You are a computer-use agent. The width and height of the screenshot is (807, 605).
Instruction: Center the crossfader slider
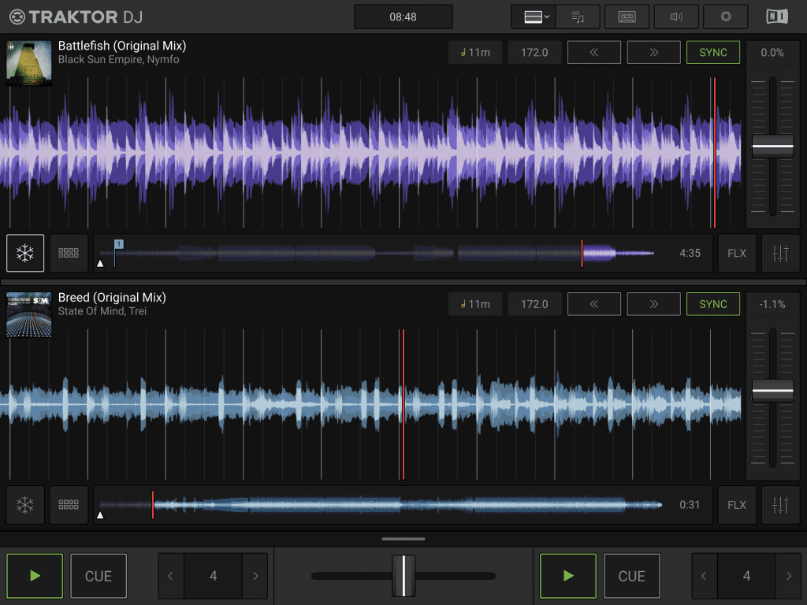(403, 576)
